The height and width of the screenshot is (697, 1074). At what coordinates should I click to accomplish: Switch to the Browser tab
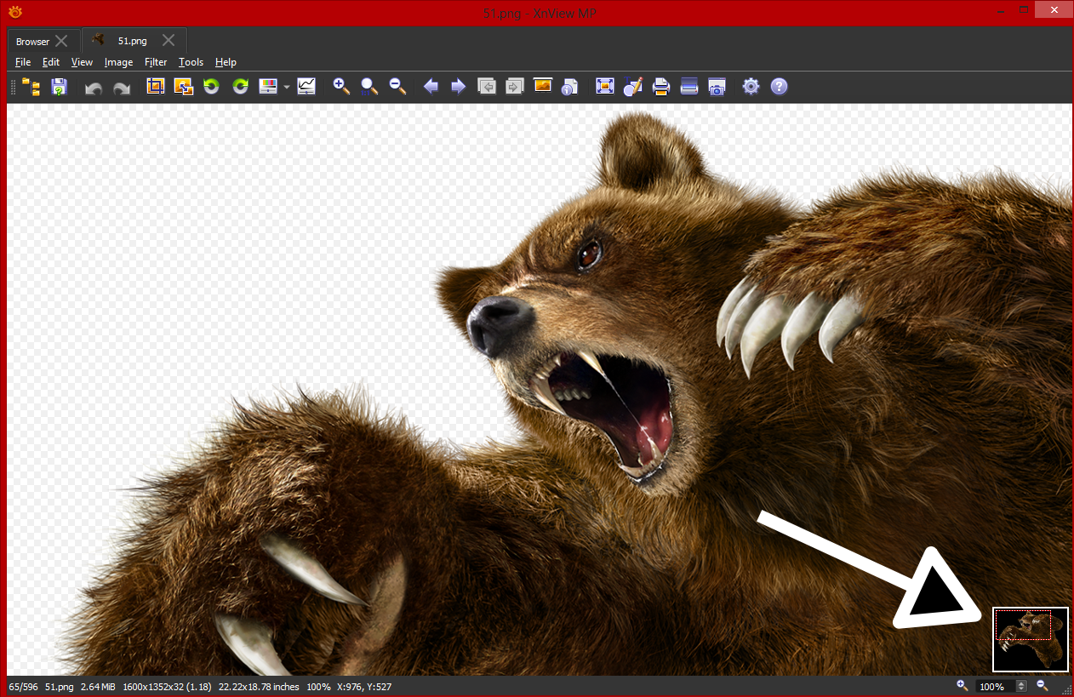(32, 41)
